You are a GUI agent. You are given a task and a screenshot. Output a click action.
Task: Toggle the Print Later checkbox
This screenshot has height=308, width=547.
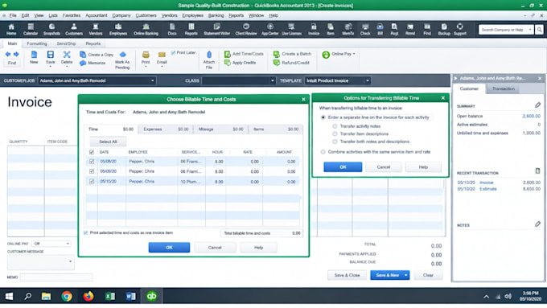pyautogui.click(x=173, y=52)
